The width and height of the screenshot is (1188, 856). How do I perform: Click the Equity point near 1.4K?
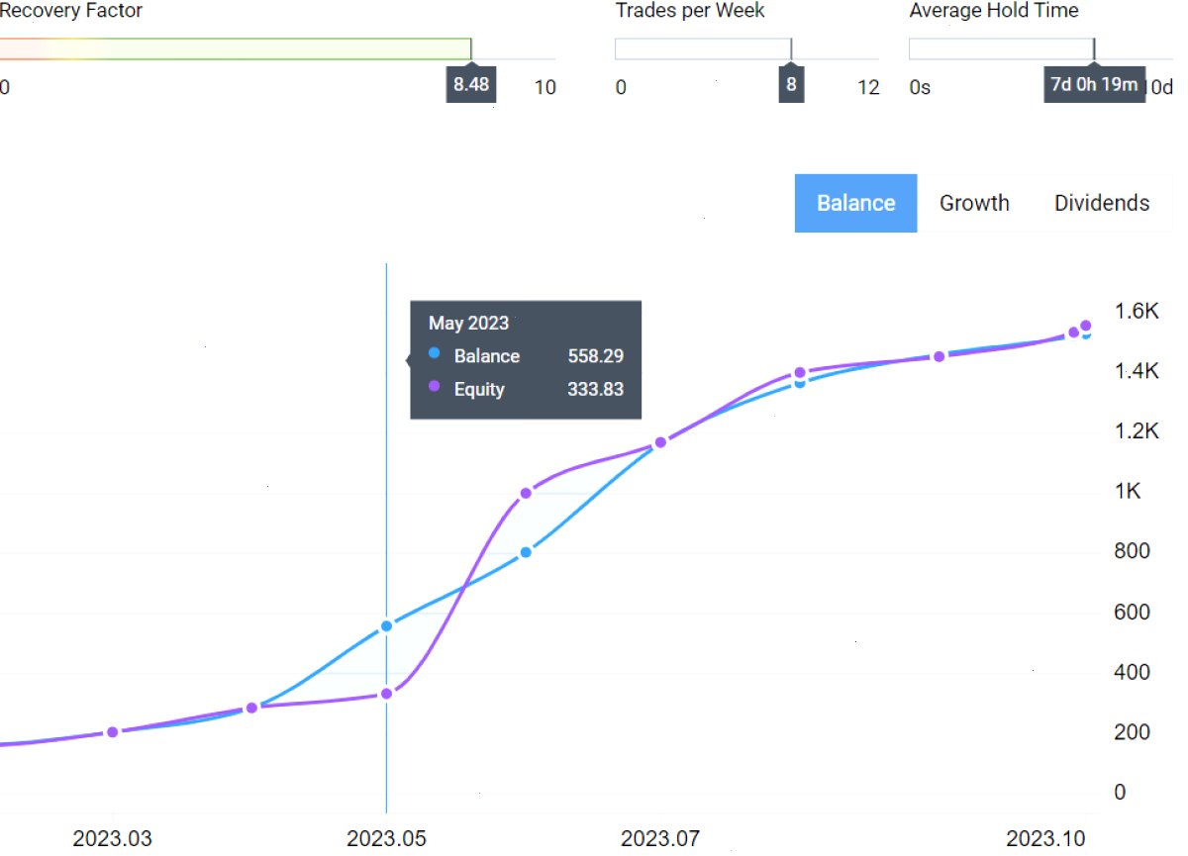click(x=800, y=373)
